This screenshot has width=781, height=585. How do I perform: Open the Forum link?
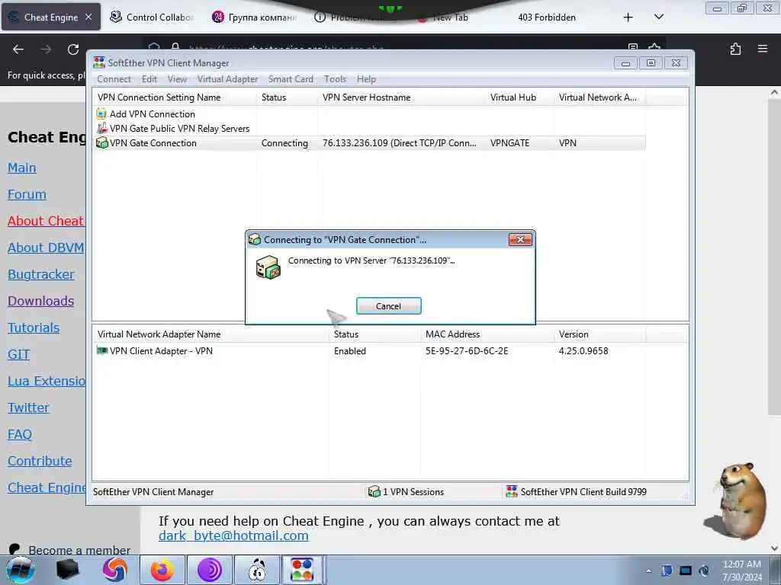[x=27, y=194]
